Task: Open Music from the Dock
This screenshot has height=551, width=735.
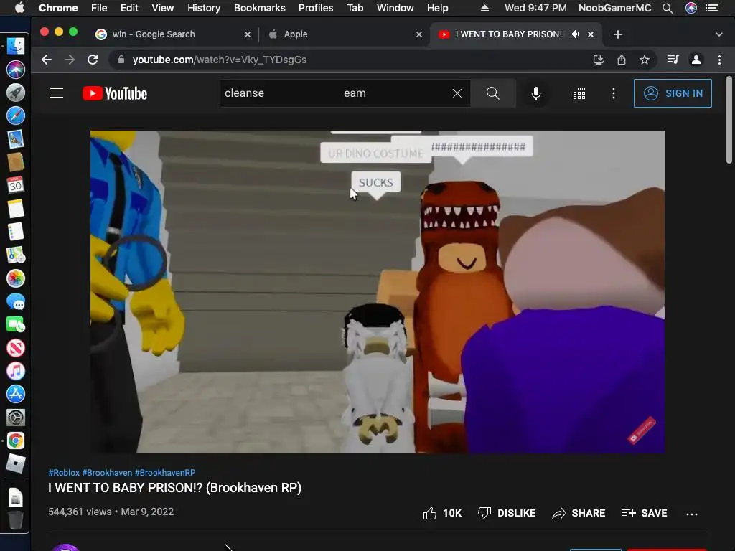Action: tap(16, 371)
